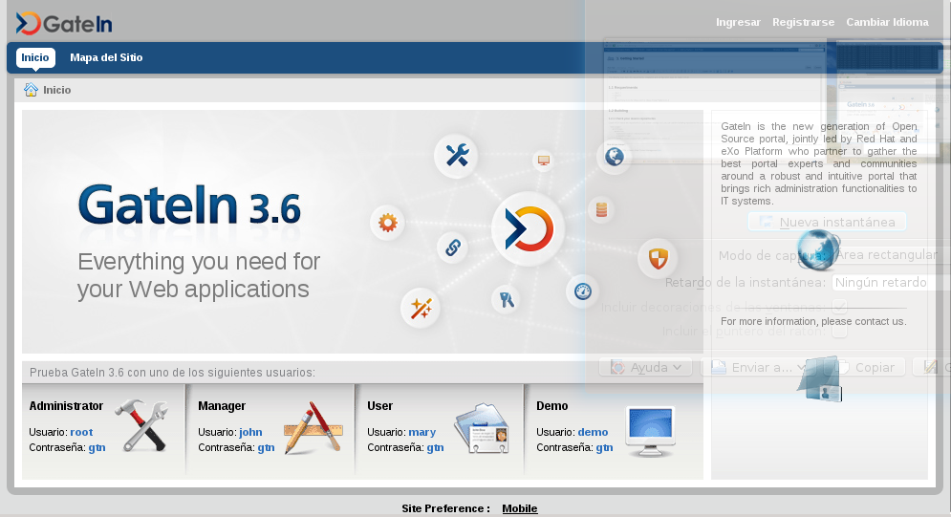The height and width of the screenshot is (517, 951).
Task: Click the crossed wrench and screwdriver banner icon
Action: tap(457, 155)
